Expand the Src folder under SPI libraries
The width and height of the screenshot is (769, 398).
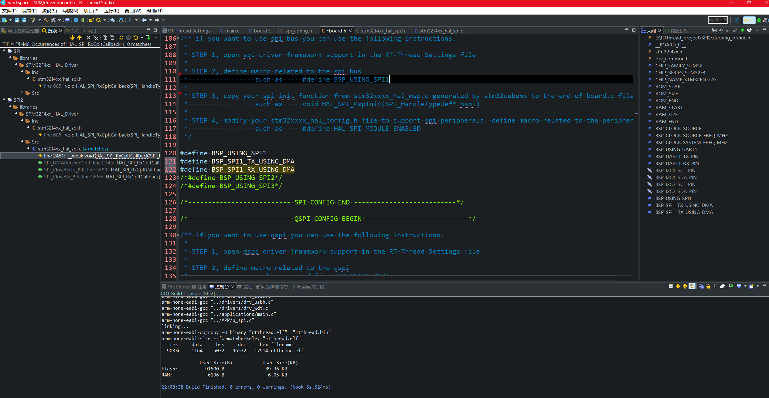[22, 93]
